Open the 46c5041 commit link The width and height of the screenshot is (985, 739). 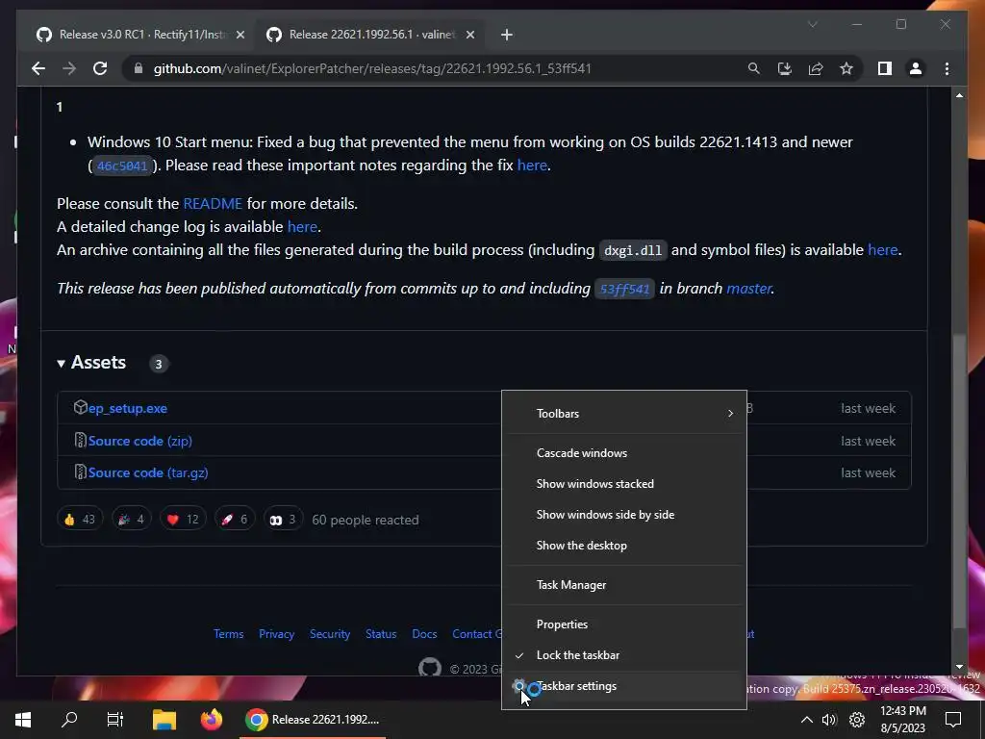pos(122,166)
